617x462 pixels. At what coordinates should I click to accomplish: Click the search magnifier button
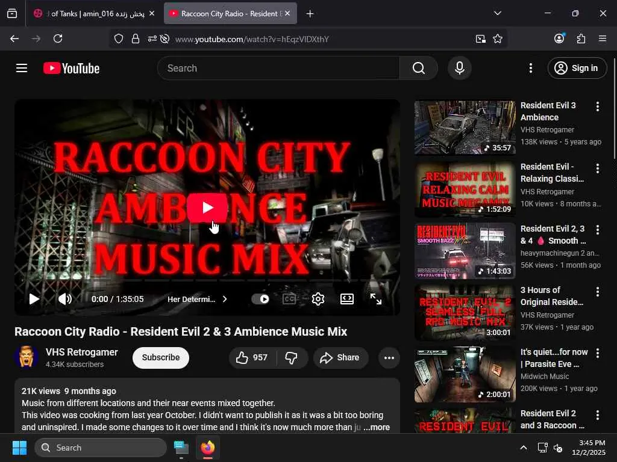tap(419, 68)
